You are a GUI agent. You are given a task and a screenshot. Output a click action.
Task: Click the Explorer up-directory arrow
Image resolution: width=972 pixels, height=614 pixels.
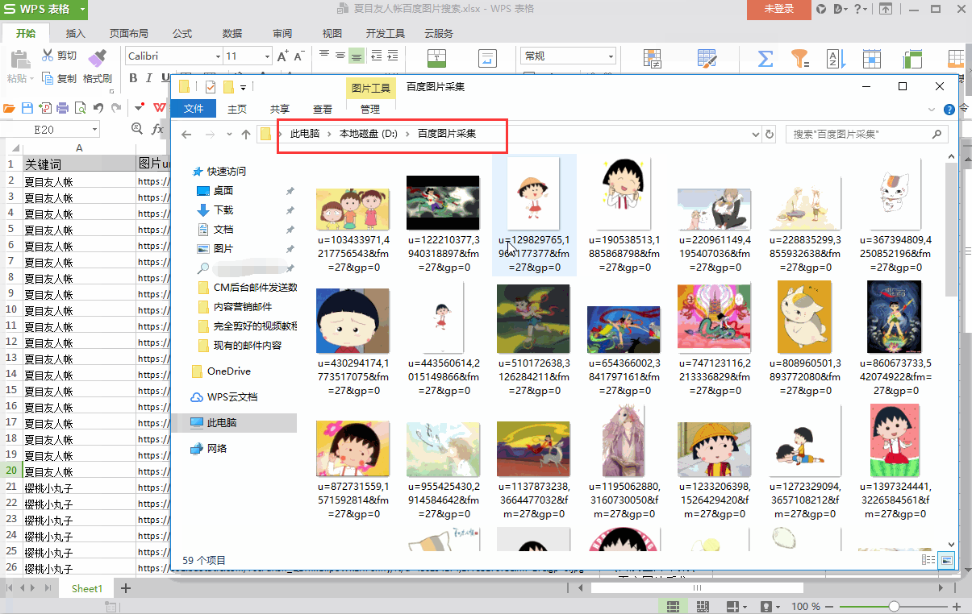click(x=246, y=134)
